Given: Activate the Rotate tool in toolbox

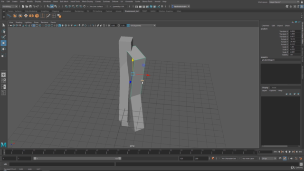Looking at the screenshot, I should (3, 49).
